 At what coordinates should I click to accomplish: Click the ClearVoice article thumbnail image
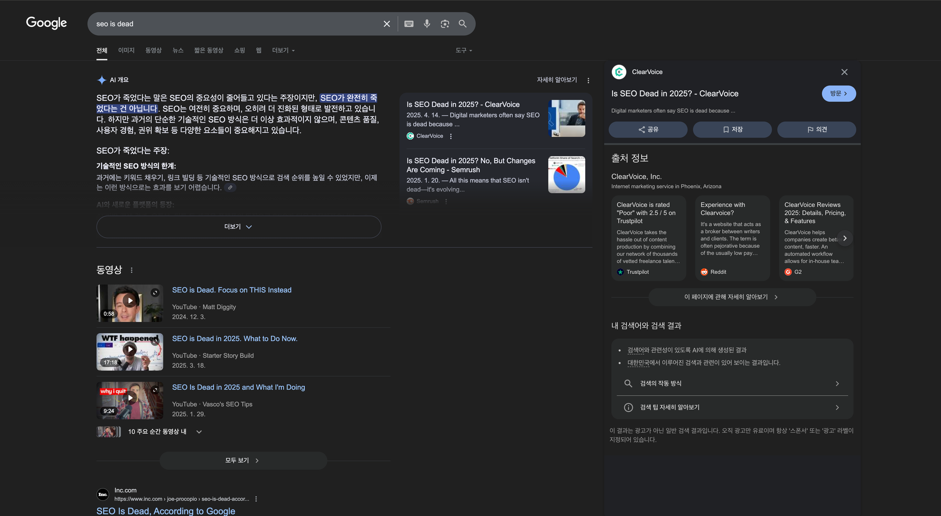pos(566,118)
